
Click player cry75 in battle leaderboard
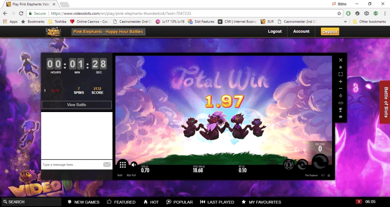[x=55, y=91]
